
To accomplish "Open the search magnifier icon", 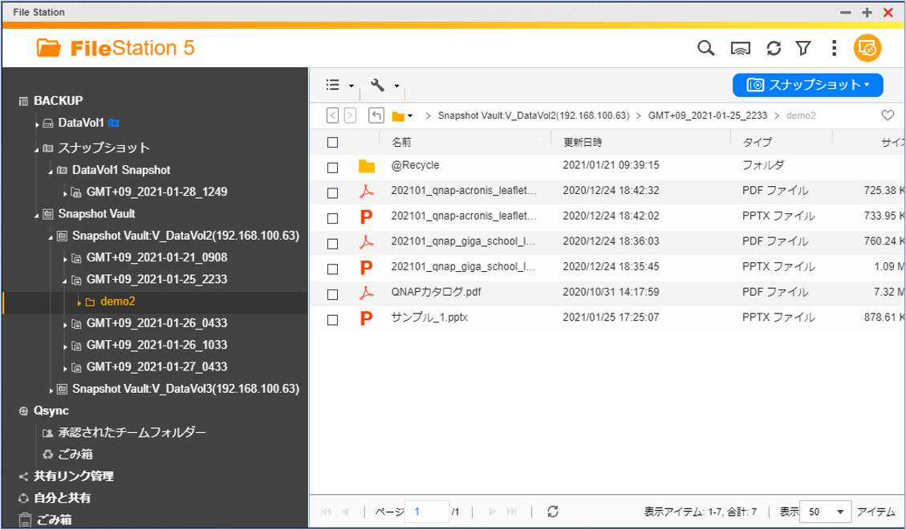I will (705, 48).
